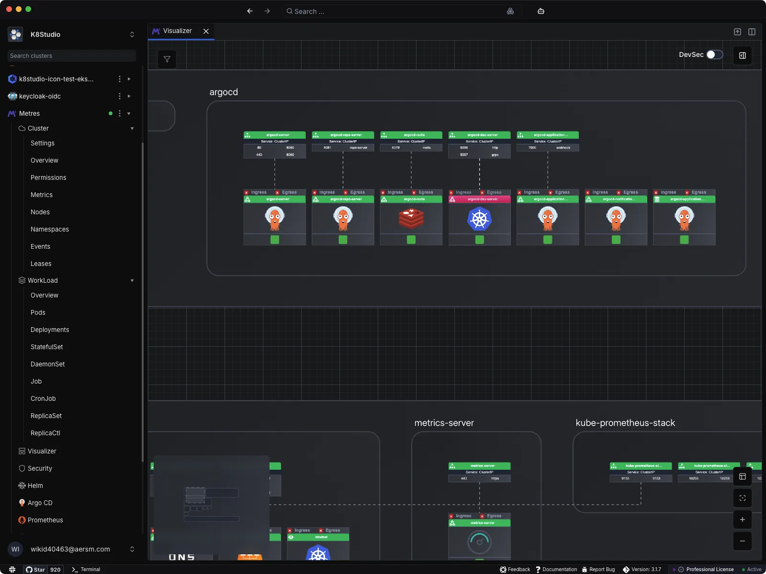
Task: Click the zoom out minus button
Action: (x=743, y=541)
